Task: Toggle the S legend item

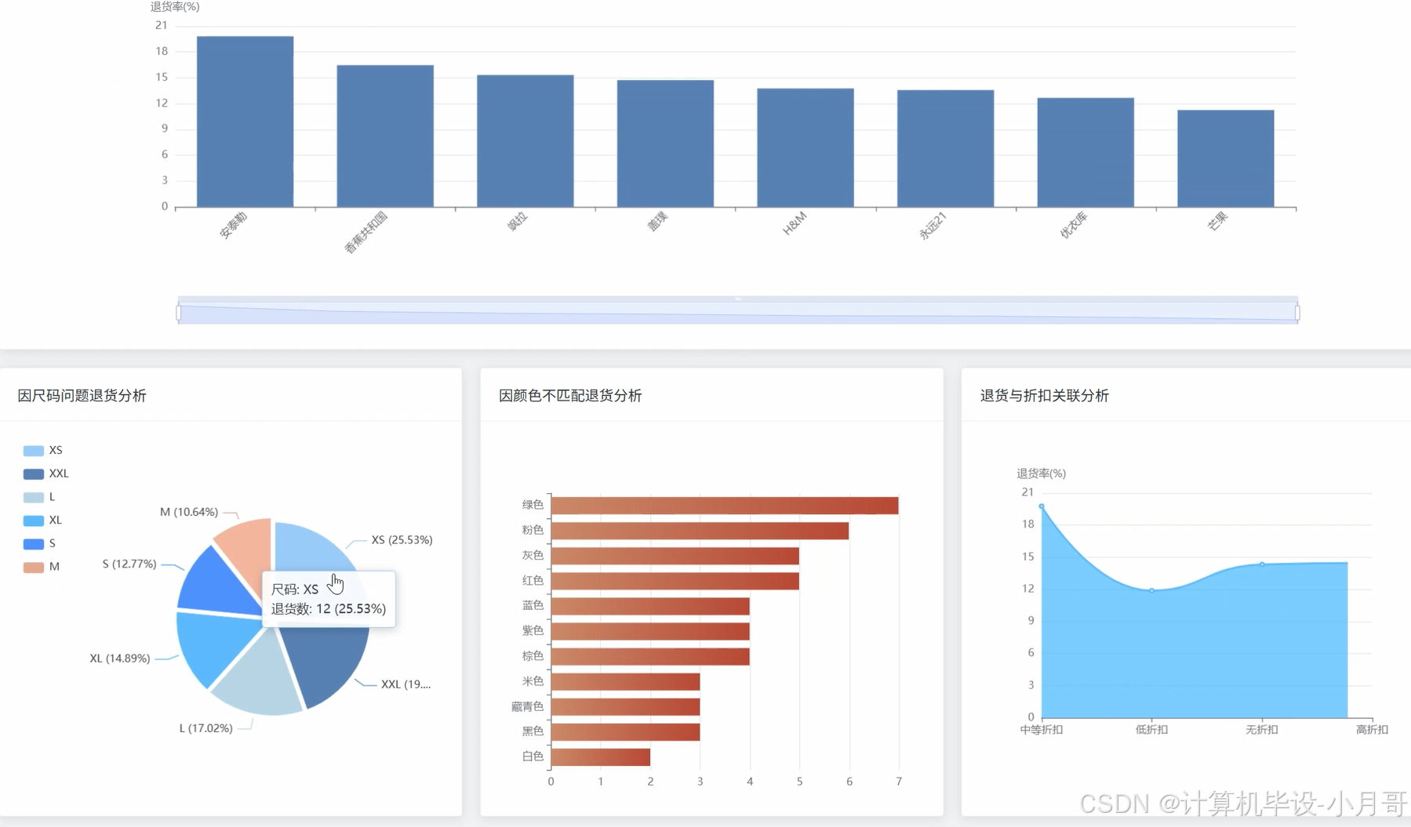Action: (39, 543)
